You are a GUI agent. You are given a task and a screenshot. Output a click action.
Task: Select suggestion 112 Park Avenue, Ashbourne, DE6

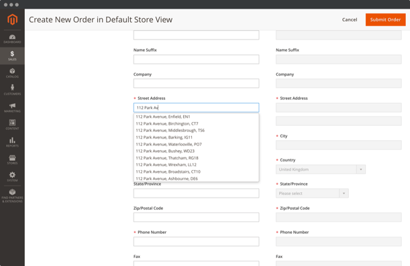tap(196, 178)
